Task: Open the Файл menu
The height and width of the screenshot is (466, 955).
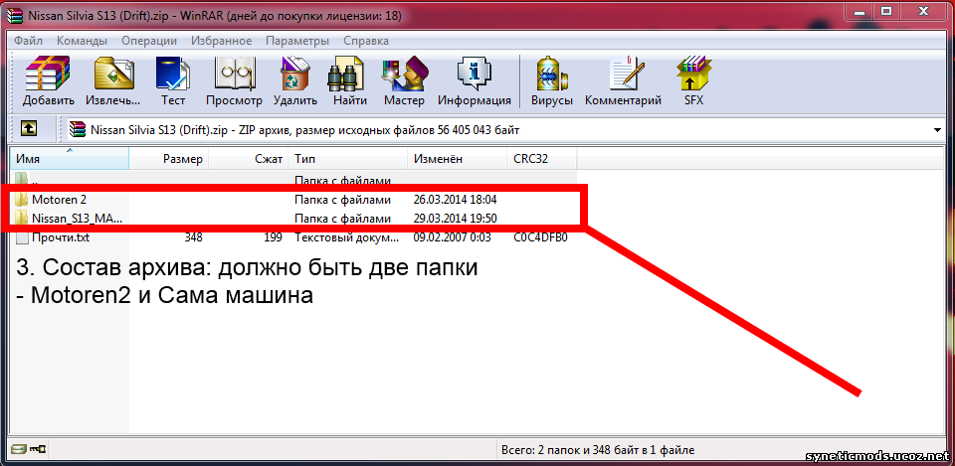Action: click(x=28, y=42)
